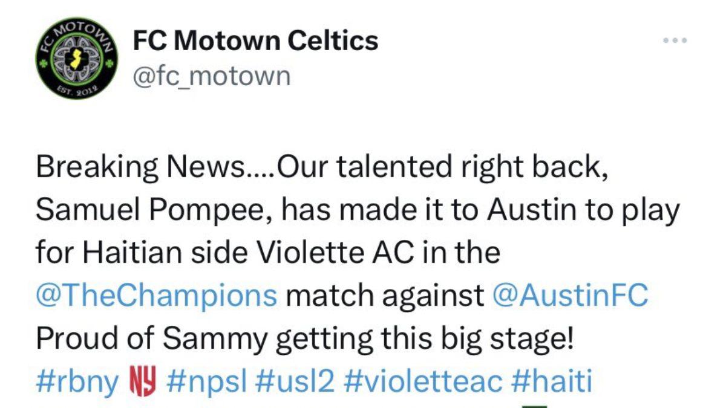Image resolution: width=726 pixels, height=408 pixels.
Task: Click the EST. 2012 banner on the badge
Action: [x=77, y=89]
